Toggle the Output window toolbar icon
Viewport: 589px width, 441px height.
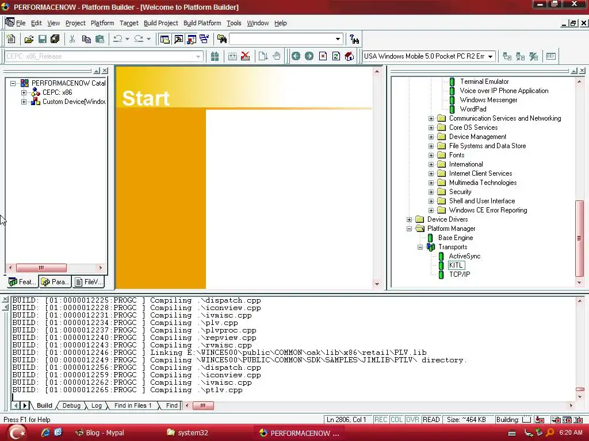point(178,39)
